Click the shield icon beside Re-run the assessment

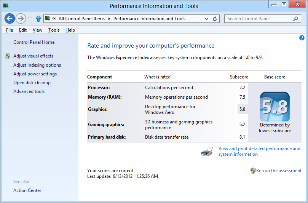point(253,171)
